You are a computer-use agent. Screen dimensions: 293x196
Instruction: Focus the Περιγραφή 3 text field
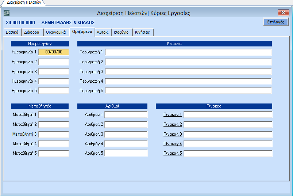[188, 72]
